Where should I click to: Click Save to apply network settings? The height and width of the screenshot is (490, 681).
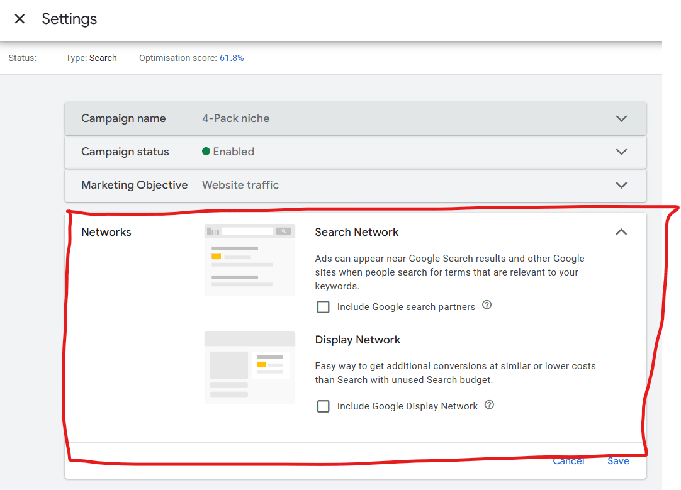(x=618, y=461)
